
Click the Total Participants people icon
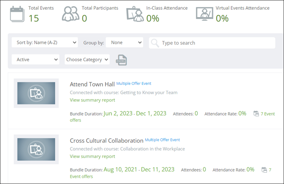(x=70, y=14)
